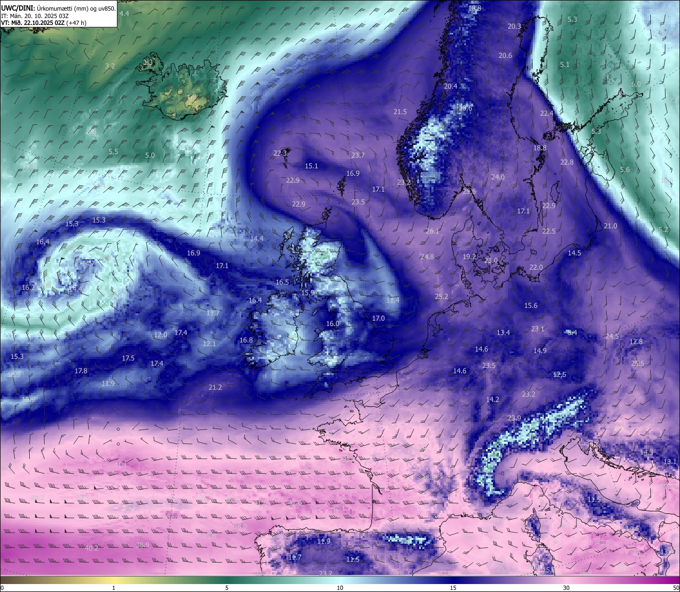680x592 pixels.
Task: Click the 4.4 value near the header
Action: pyautogui.click(x=124, y=13)
